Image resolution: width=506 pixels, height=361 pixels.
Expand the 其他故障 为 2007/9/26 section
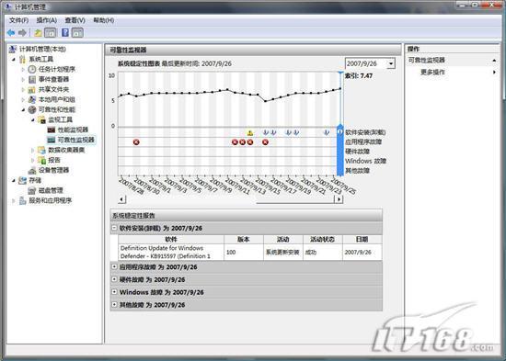pyautogui.click(x=114, y=304)
